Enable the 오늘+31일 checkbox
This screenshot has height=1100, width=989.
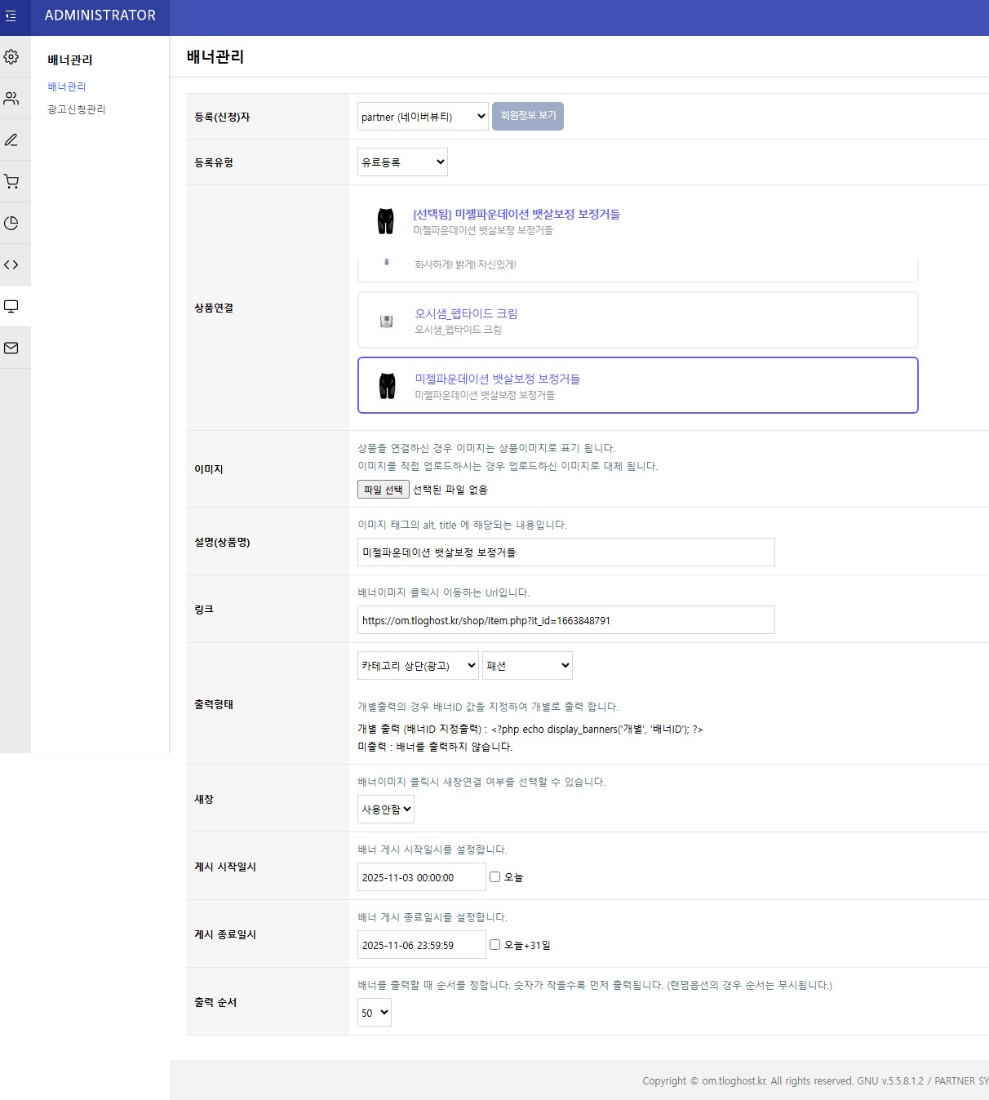point(494,944)
